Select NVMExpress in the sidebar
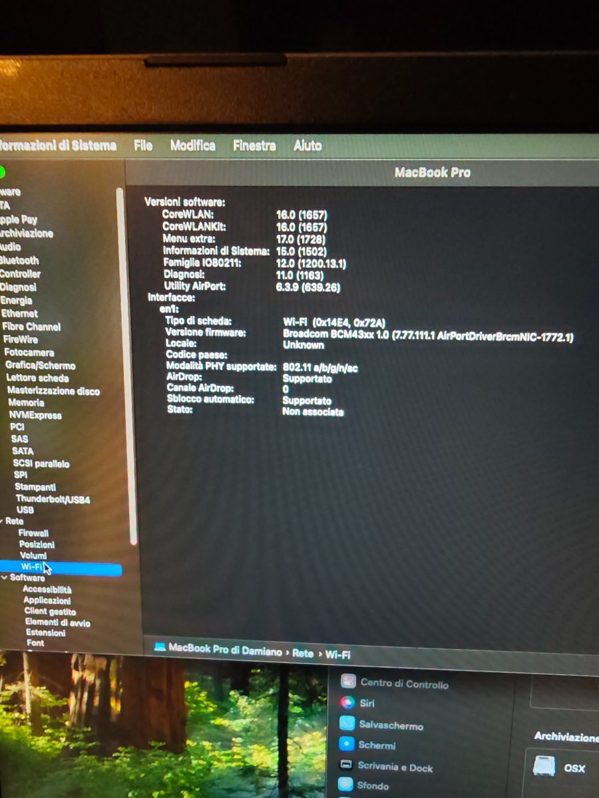 pos(36,416)
